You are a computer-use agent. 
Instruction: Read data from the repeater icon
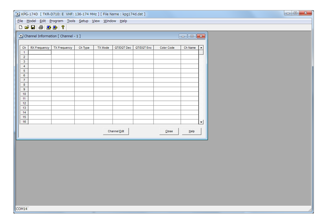[49, 28]
